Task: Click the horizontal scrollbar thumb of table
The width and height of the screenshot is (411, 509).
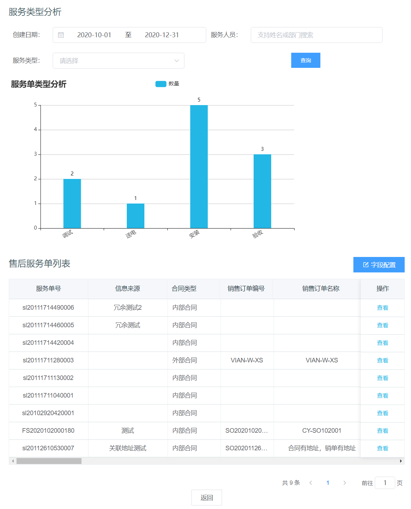Action: pos(49,461)
